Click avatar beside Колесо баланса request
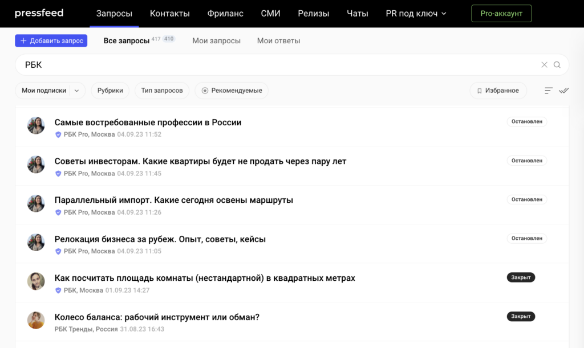The image size is (584, 348). (36, 320)
